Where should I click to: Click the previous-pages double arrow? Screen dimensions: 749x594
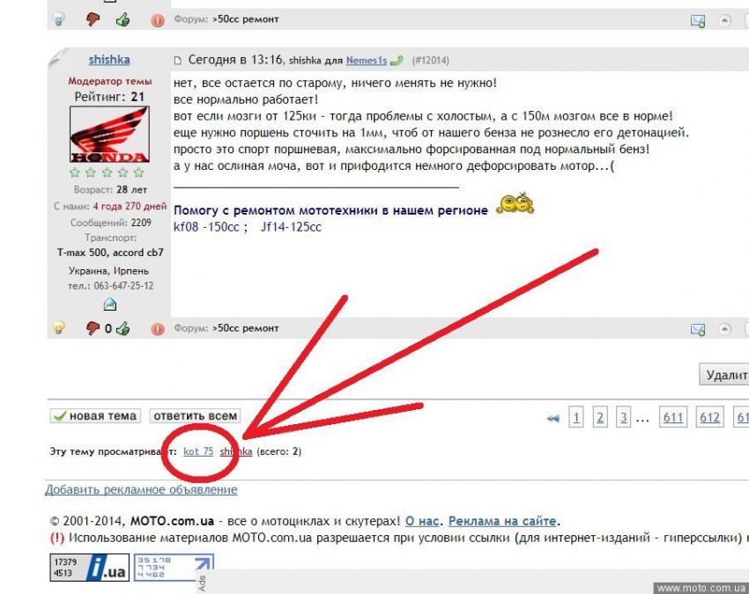(x=553, y=419)
